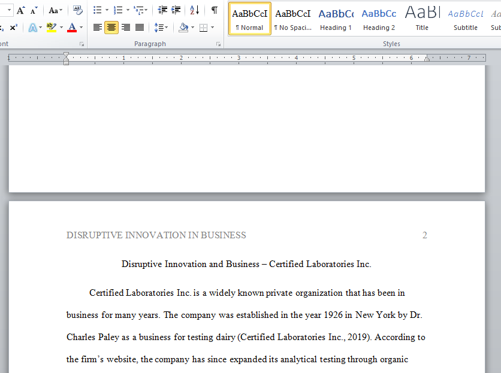Open the Font dialog launcher
Screen dimensions: 501x373
(x=82, y=44)
